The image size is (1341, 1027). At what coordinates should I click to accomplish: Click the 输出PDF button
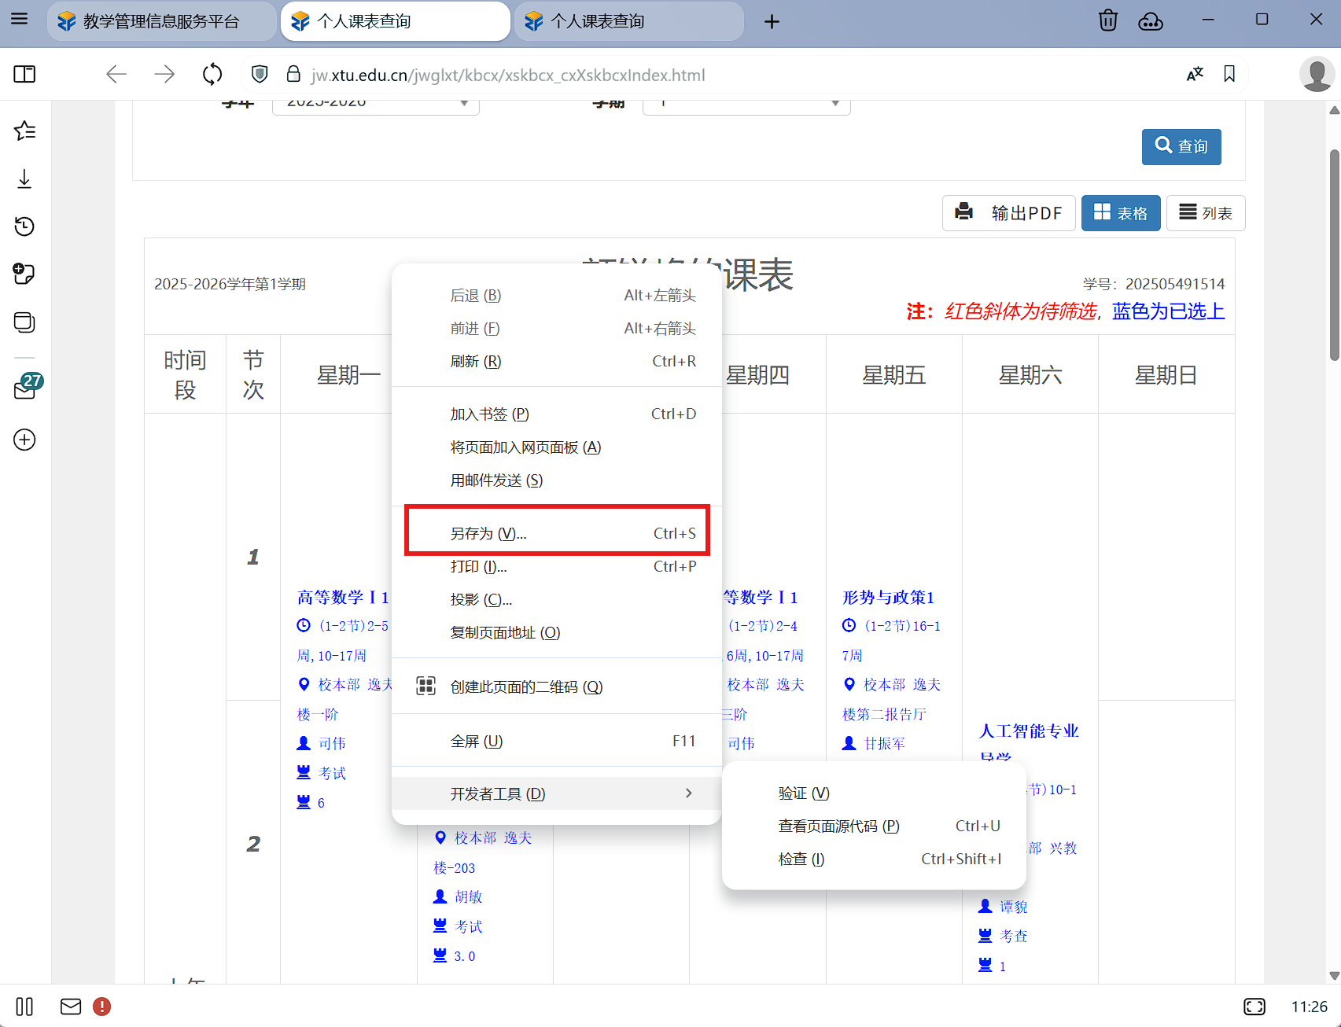coord(1008,213)
